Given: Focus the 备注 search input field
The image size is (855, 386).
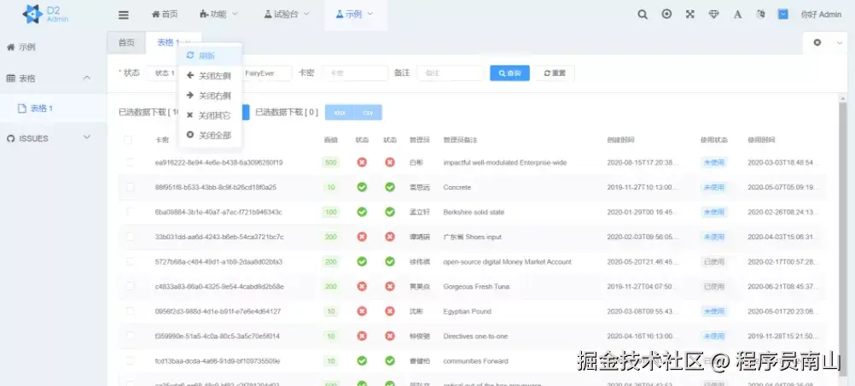Looking at the screenshot, I should coord(451,73).
